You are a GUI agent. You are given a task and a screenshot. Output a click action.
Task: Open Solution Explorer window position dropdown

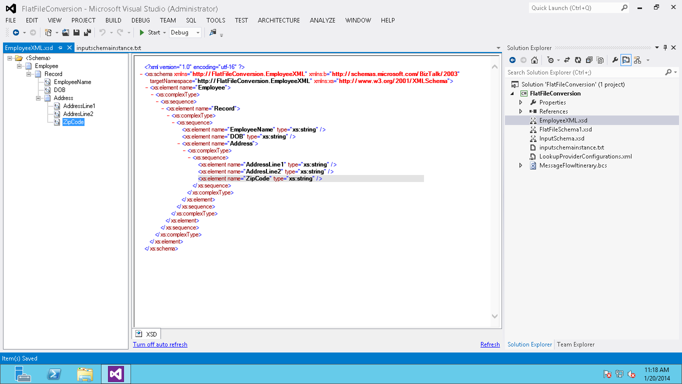[x=657, y=47]
